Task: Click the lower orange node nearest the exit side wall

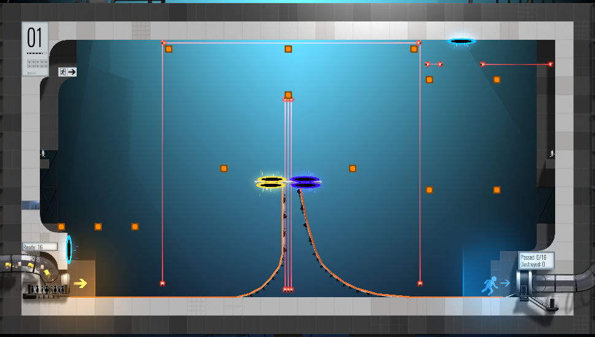Action: [x=497, y=190]
